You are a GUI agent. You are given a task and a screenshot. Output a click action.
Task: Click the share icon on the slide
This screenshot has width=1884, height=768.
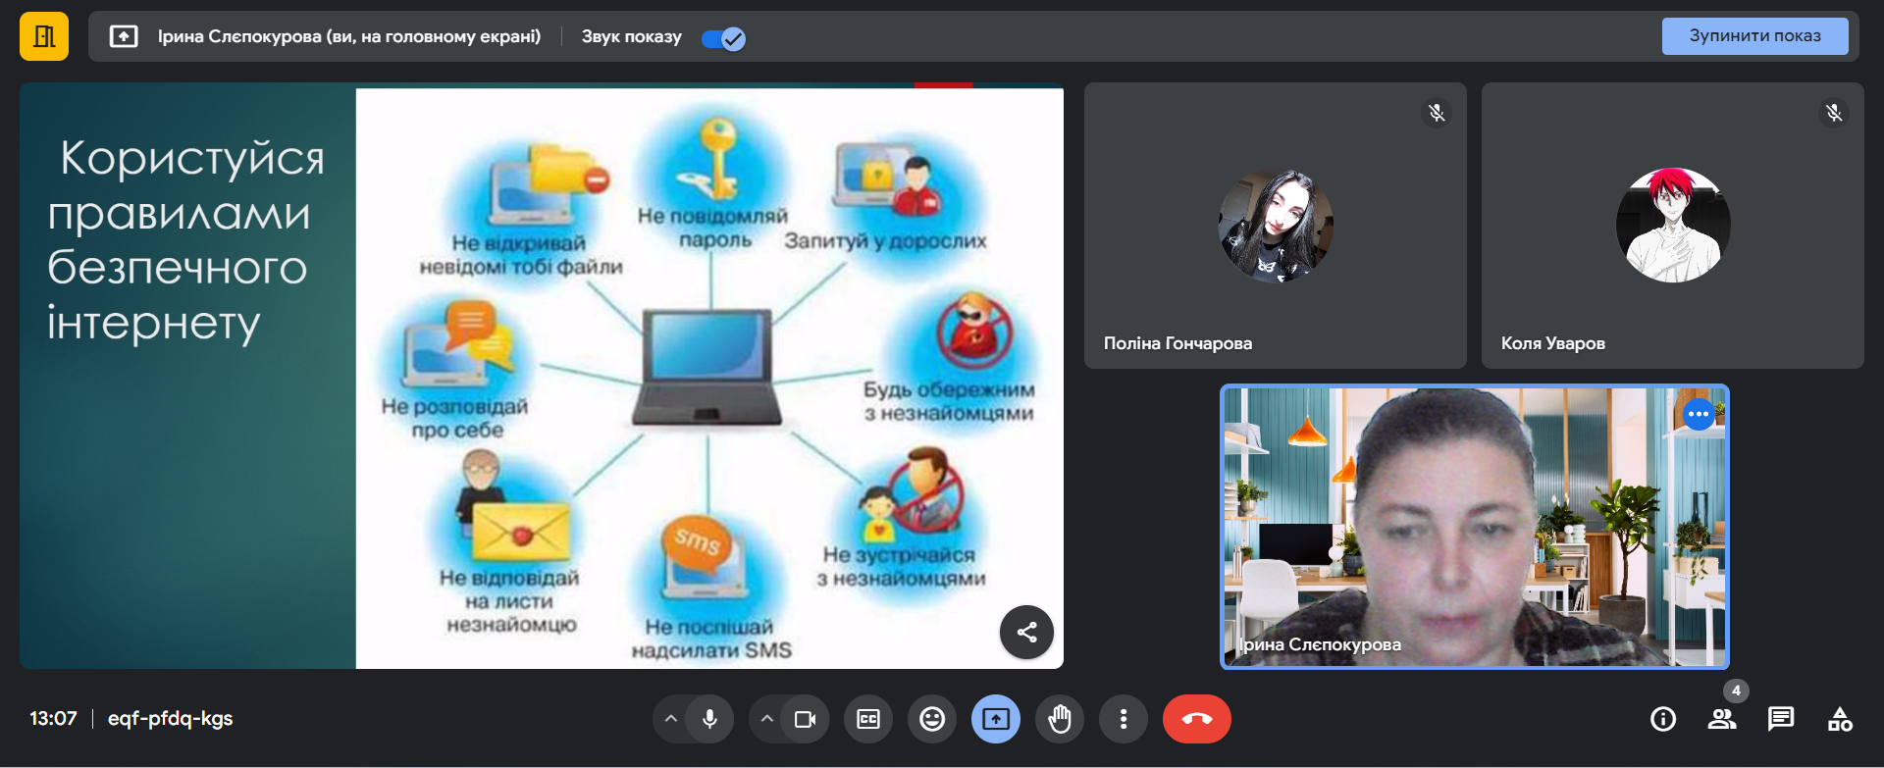(x=1026, y=632)
